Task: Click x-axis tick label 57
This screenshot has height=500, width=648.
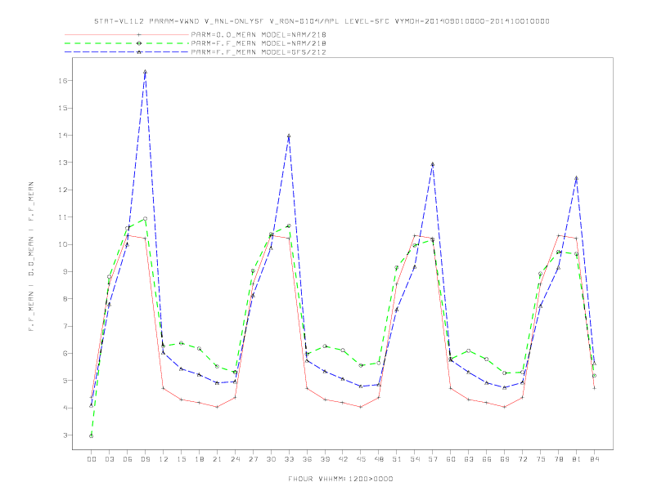Action: click(432, 459)
